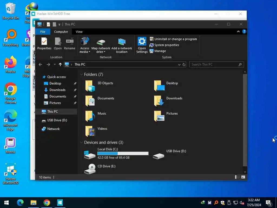Click the title bar Properties checkmark icon
This screenshot has height=208, width=277.
tap(48, 24)
